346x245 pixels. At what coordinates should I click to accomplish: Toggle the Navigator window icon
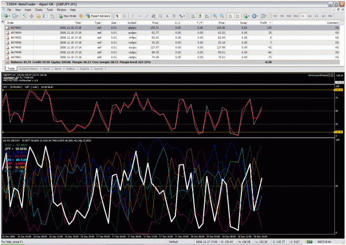pos(38,16)
